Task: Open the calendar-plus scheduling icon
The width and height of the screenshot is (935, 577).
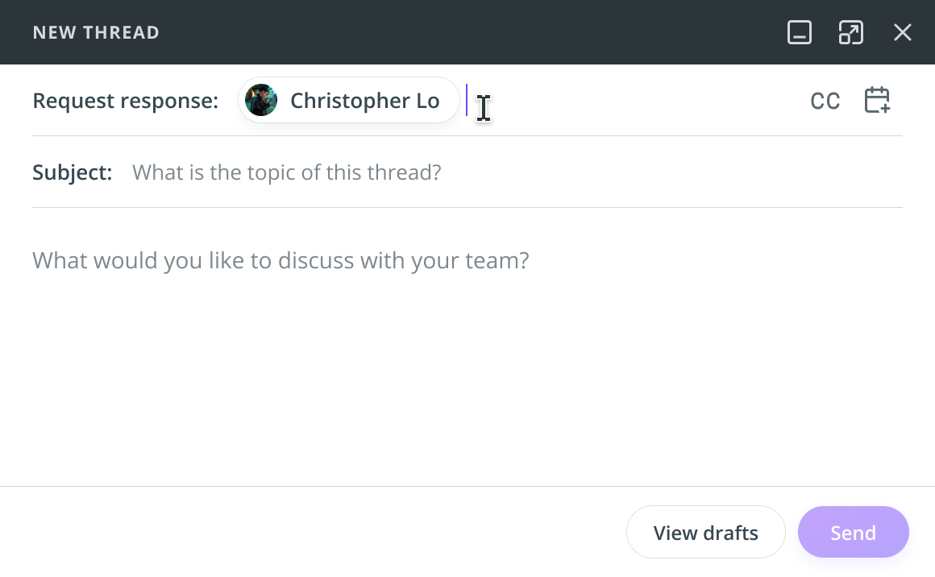Action: [x=876, y=101]
